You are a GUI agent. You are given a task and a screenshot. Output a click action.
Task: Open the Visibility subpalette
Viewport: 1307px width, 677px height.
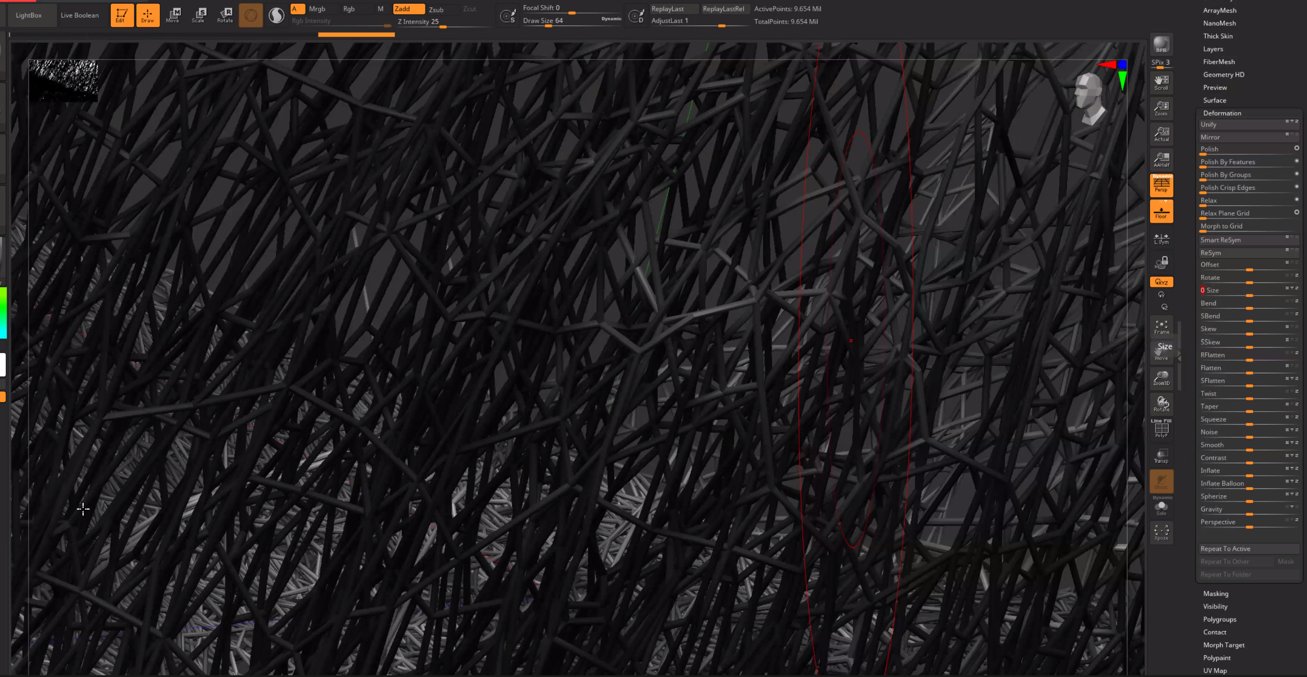[1215, 606]
